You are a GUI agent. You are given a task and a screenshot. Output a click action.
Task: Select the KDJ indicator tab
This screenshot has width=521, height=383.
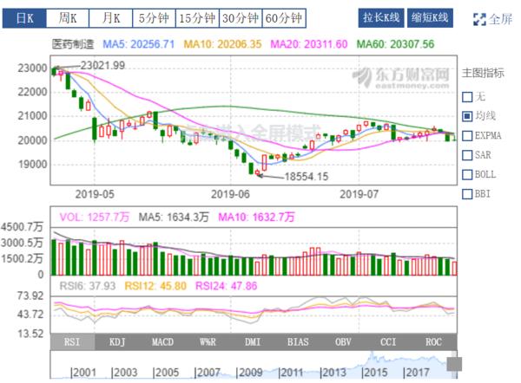pyautogui.click(x=117, y=342)
